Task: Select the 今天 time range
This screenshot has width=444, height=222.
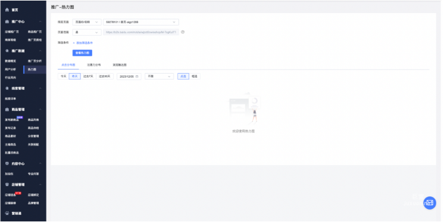Action: tap(64, 76)
